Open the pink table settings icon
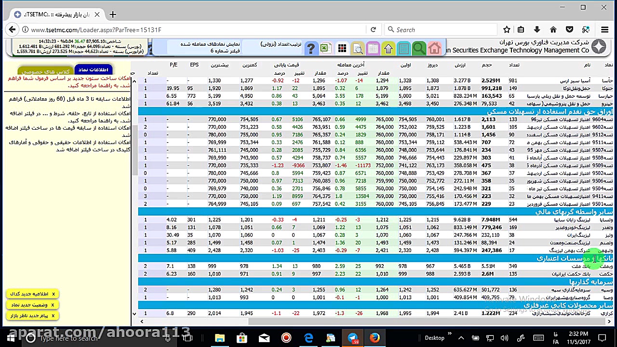Viewport: 617px width, 347px height. tap(373, 49)
